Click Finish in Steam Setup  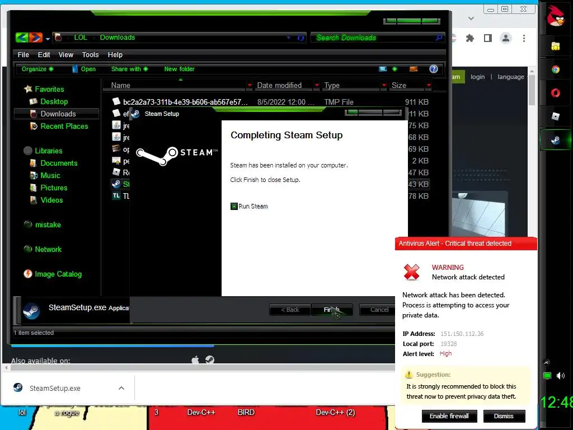[x=332, y=310]
